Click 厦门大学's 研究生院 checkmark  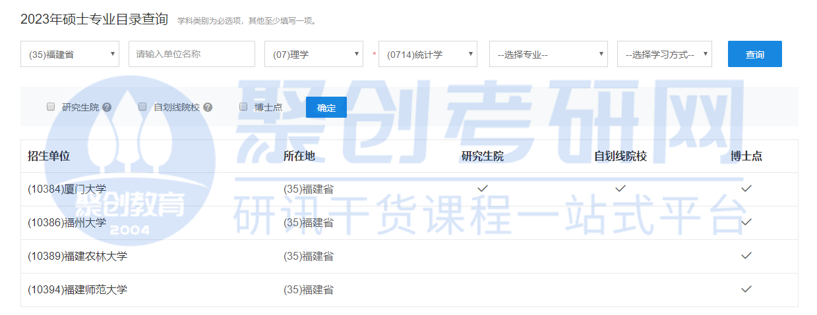(x=483, y=189)
